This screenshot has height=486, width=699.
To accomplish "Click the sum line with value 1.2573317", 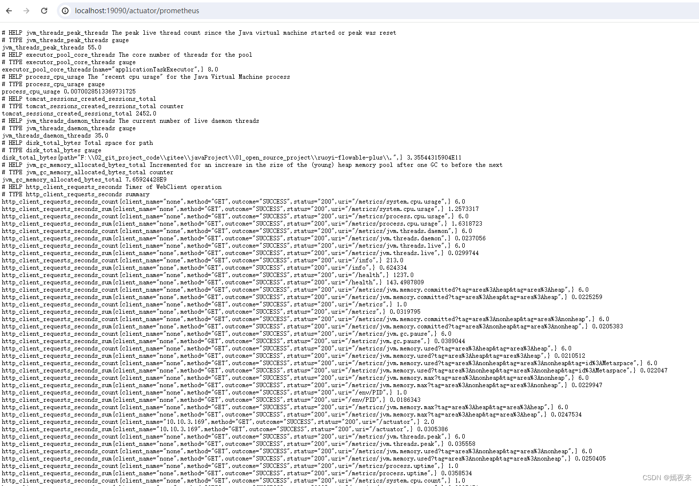I will 241,209.
